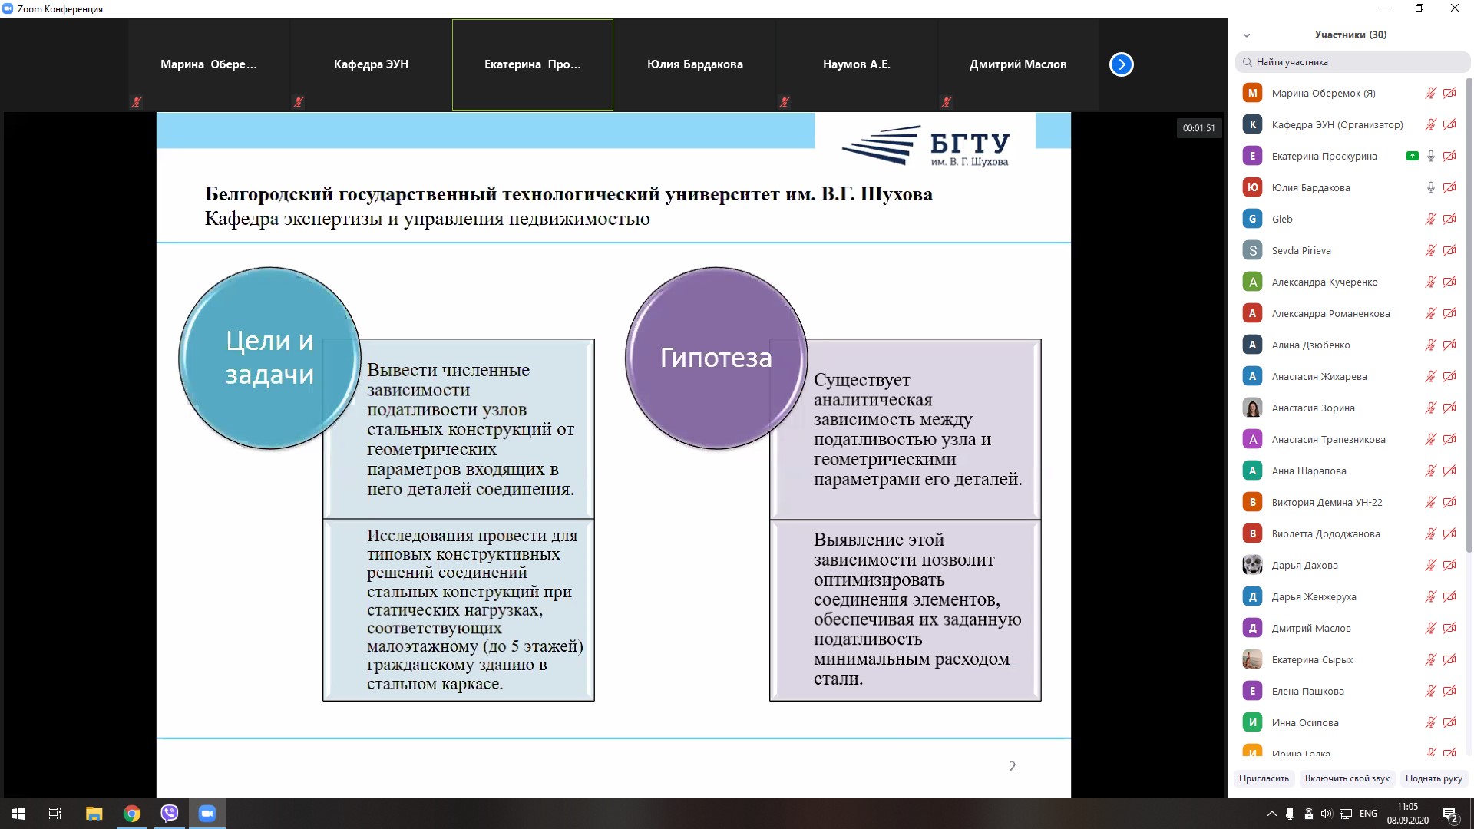Click Александра Кучеренко participant name
This screenshot has width=1474, height=829.
pos(1324,282)
